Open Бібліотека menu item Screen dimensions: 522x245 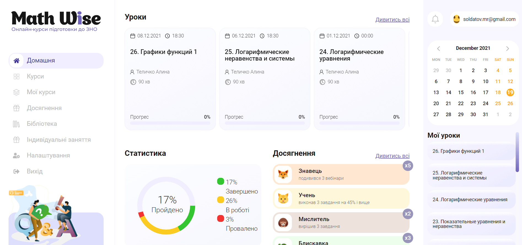56,124
